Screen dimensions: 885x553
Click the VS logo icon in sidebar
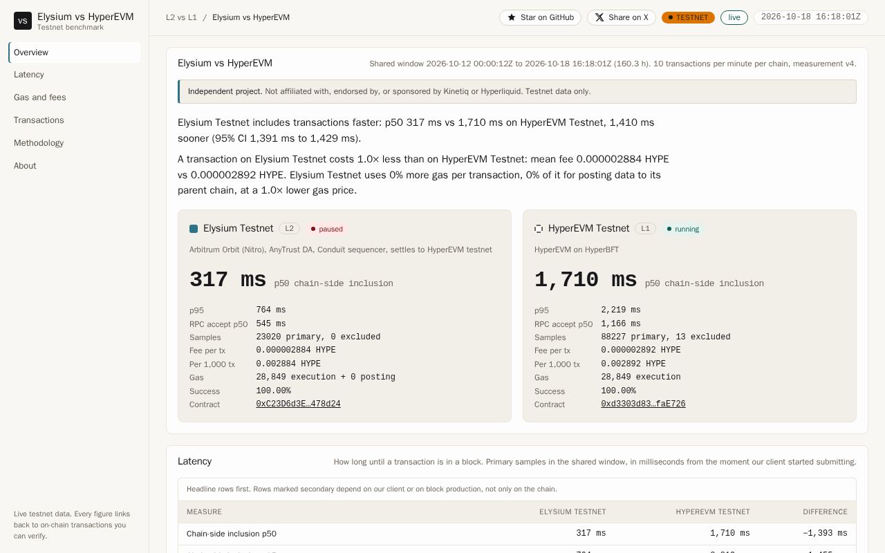[23, 21]
